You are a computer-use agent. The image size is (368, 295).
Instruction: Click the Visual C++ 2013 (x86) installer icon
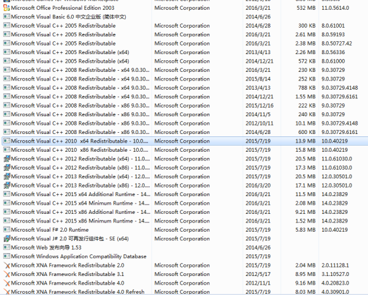tap(7, 186)
